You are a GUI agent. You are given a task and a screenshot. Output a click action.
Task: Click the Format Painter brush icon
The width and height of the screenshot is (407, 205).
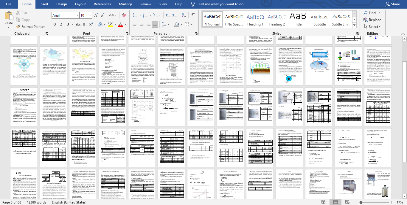pos(18,27)
